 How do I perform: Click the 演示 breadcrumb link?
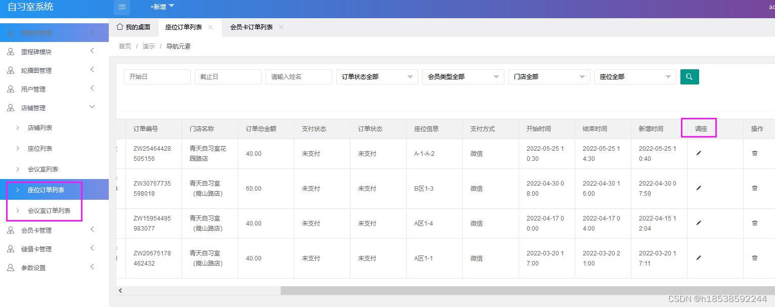[149, 47]
